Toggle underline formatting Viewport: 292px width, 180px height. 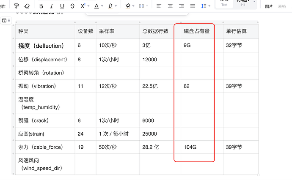(62, 6)
